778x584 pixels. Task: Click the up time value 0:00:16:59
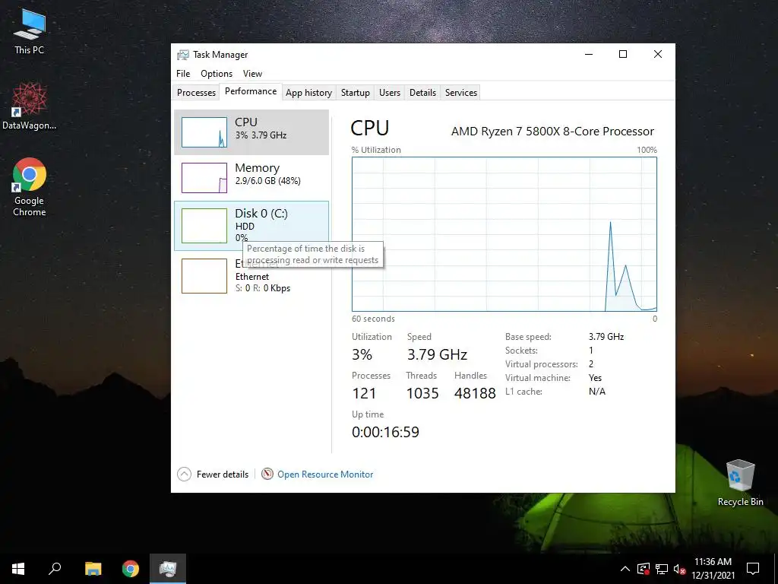[x=385, y=432]
